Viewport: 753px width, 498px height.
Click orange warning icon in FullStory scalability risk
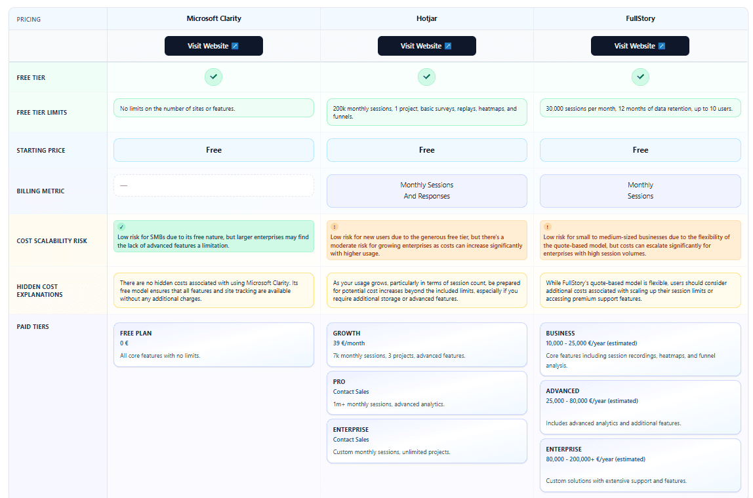coord(548,227)
